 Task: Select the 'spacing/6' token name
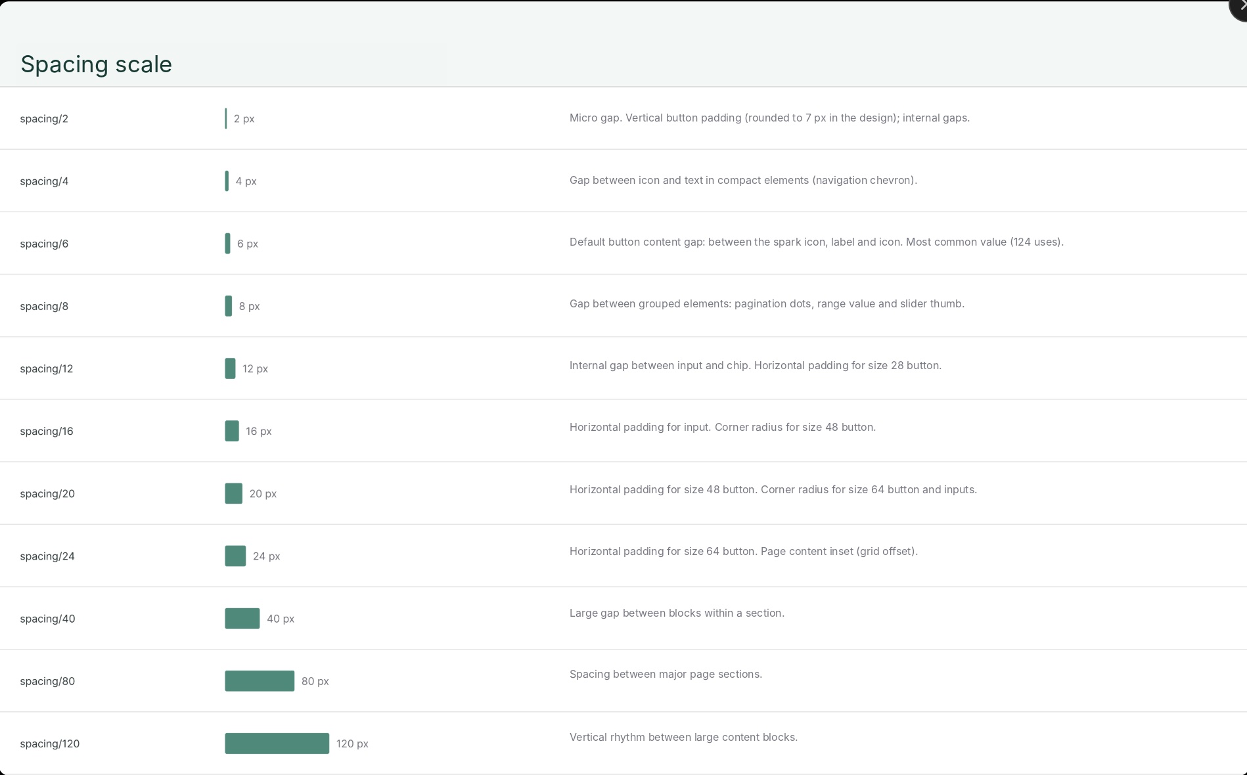tap(44, 244)
